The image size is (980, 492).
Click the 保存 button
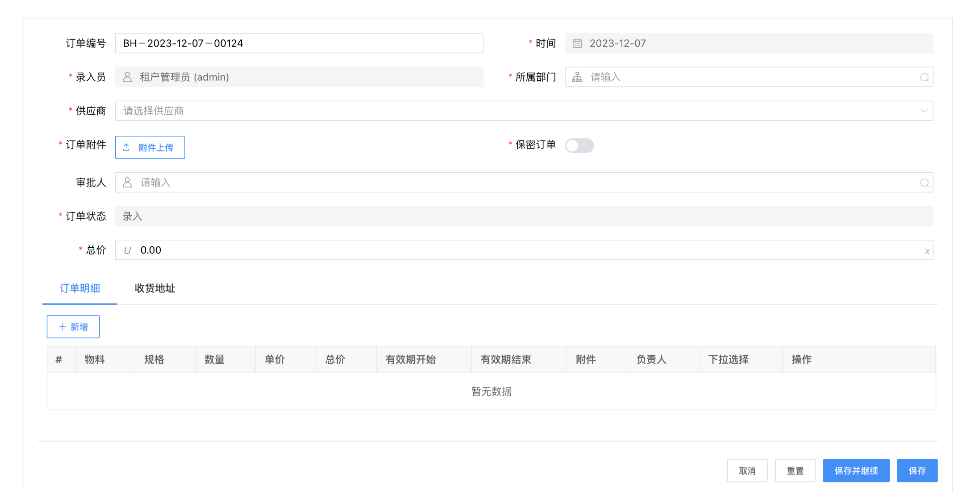(x=916, y=471)
